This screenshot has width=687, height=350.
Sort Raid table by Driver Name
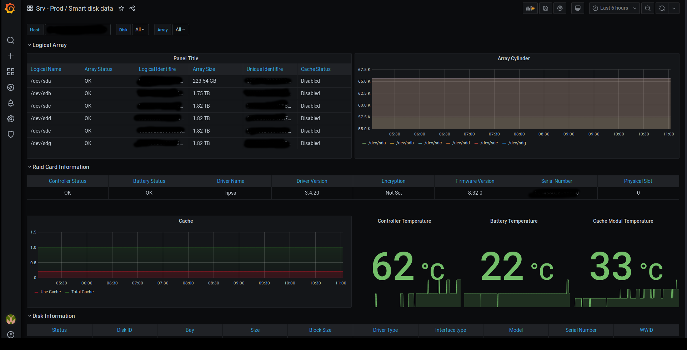coord(231,181)
